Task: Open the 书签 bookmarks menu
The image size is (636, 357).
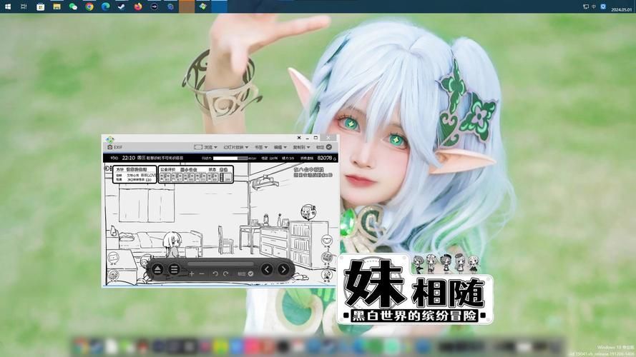Action: tap(261, 147)
